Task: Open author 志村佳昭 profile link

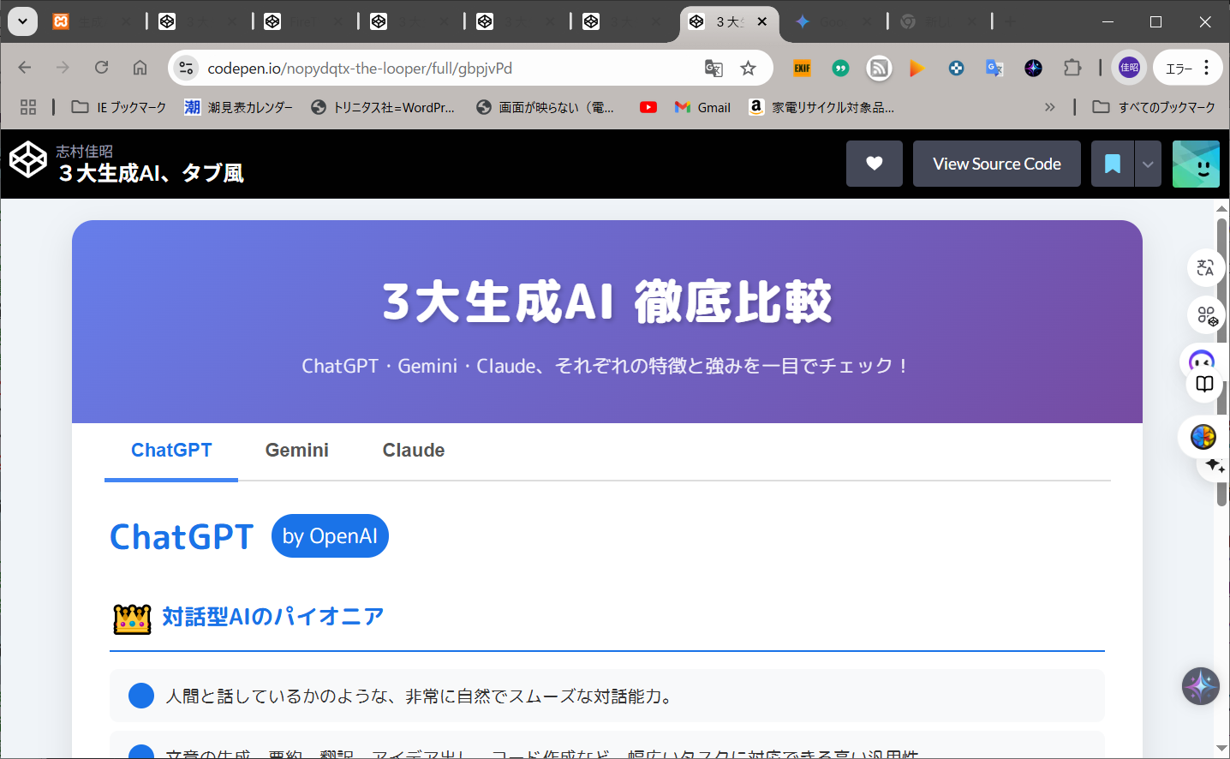Action: pos(85,151)
